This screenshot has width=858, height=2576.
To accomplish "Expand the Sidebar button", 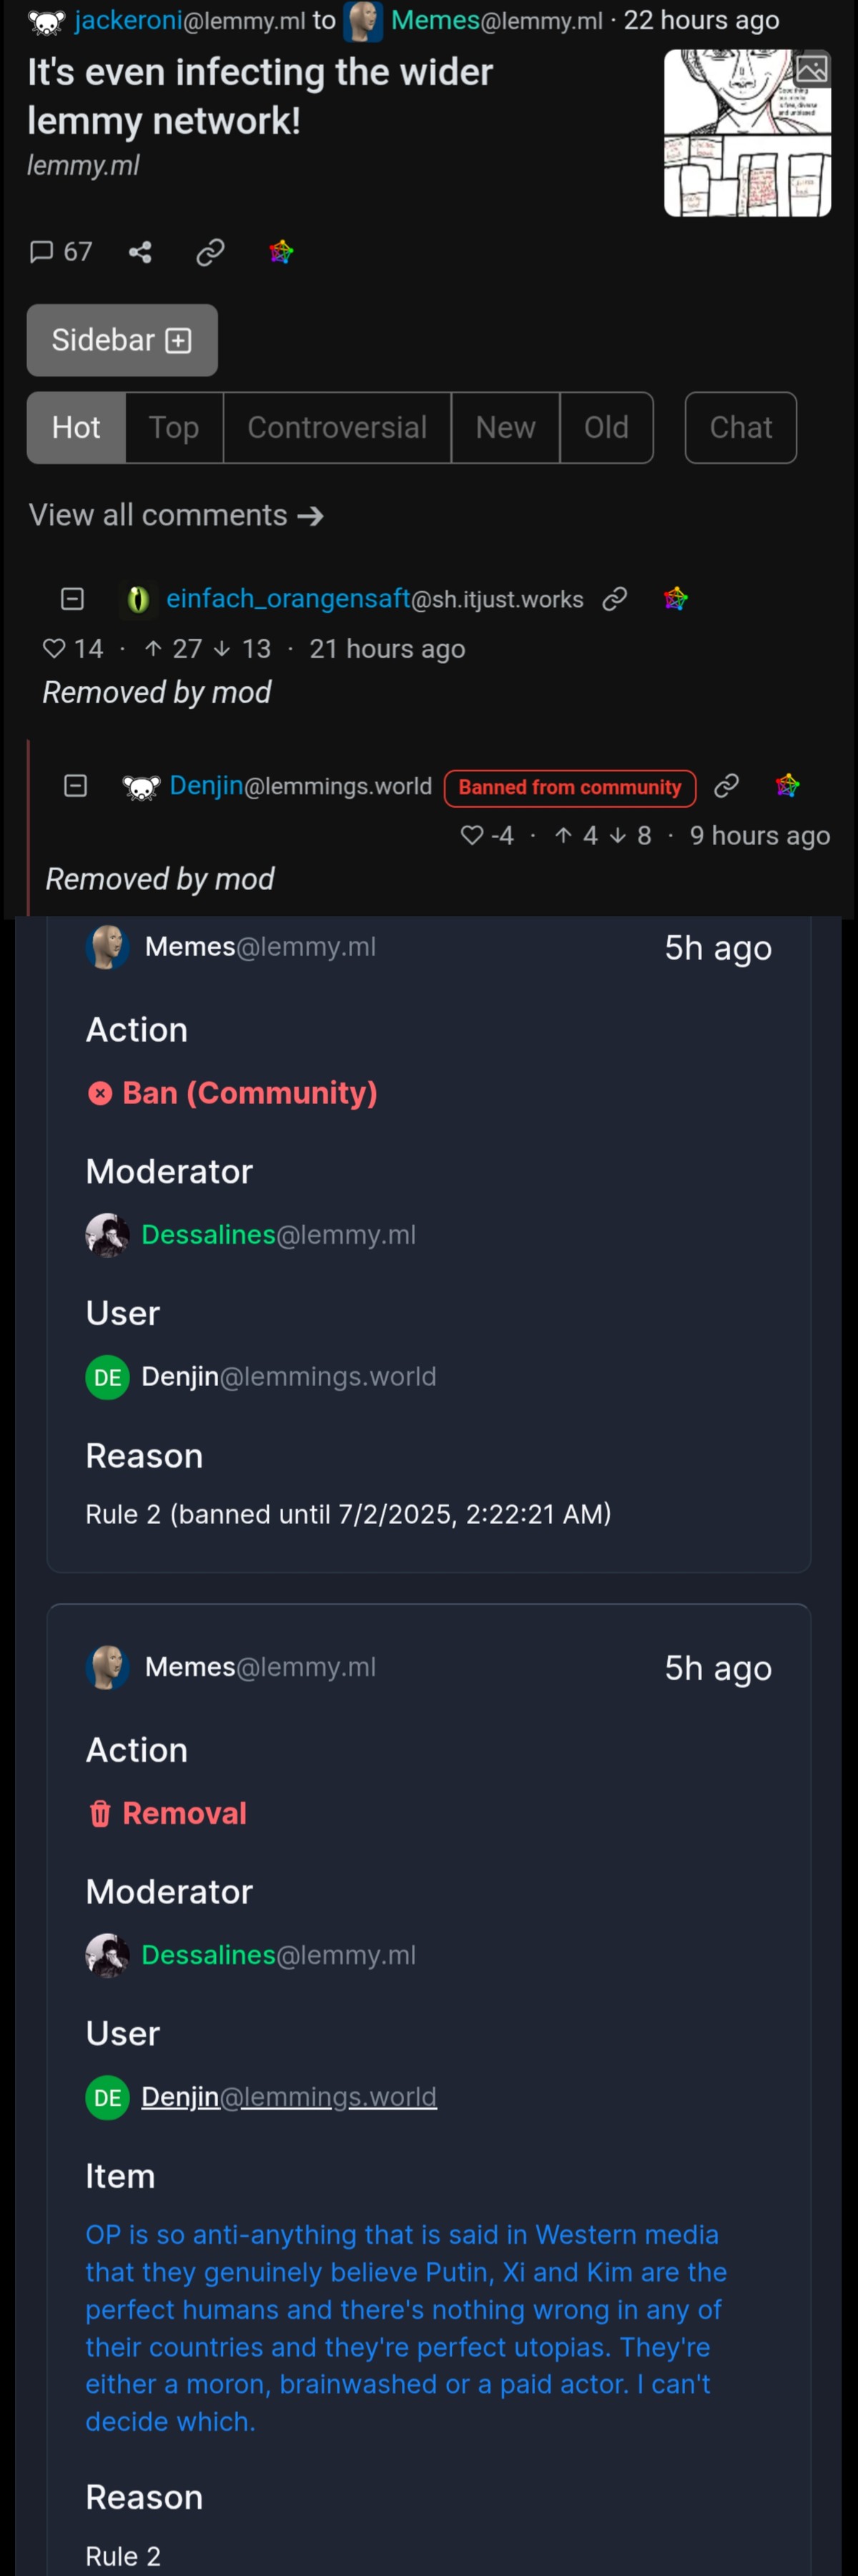I will point(122,340).
